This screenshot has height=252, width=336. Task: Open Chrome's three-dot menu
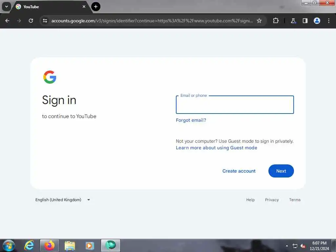[329, 21]
